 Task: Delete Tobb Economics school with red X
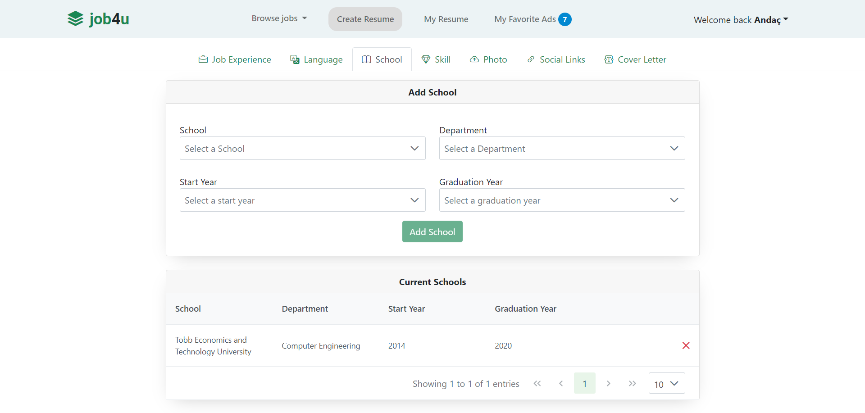tap(686, 345)
